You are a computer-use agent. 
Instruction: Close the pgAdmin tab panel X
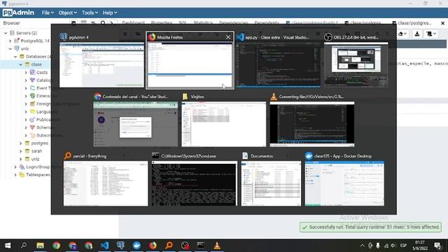[x=443, y=23]
